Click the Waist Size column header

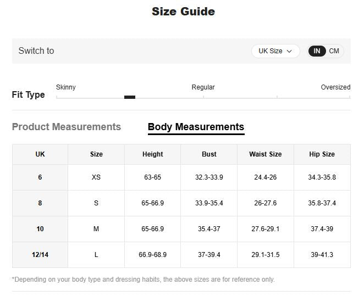(x=265, y=154)
